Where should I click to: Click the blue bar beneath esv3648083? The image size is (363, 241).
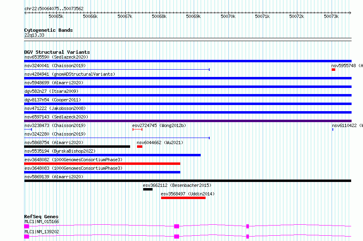[102, 172]
